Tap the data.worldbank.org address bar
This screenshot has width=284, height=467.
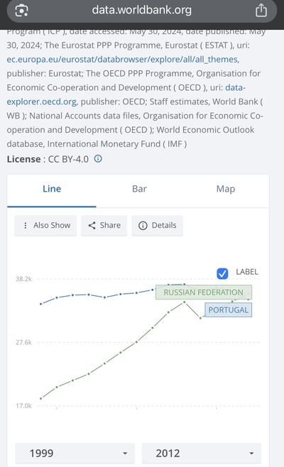142,11
